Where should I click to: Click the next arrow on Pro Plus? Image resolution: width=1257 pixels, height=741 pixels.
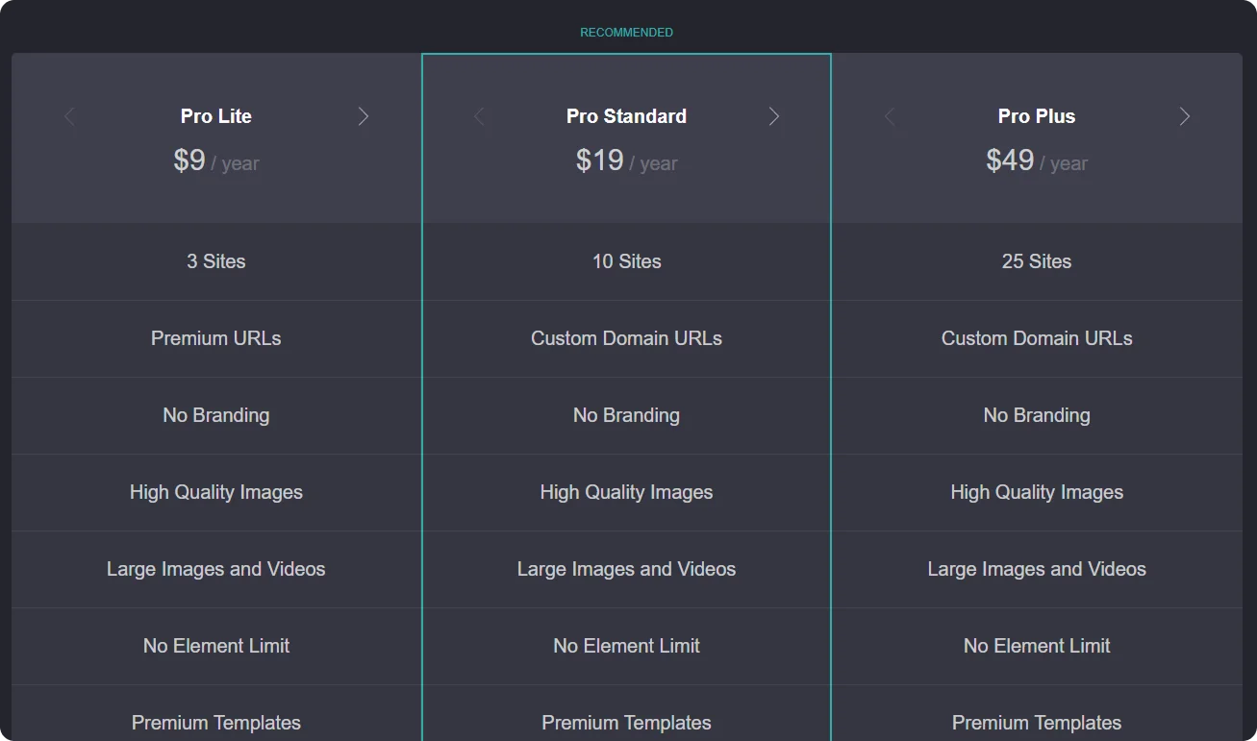tap(1185, 116)
